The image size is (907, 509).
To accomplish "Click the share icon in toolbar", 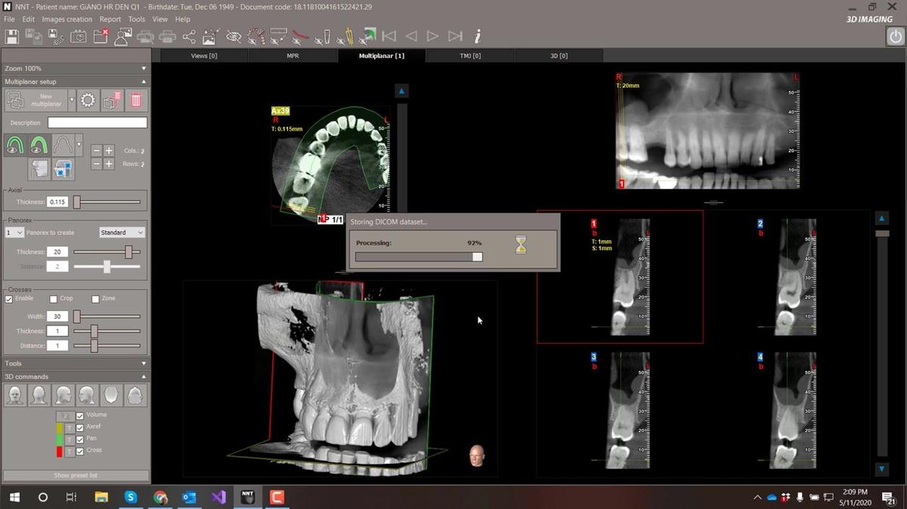I will (x=189, y=35).
